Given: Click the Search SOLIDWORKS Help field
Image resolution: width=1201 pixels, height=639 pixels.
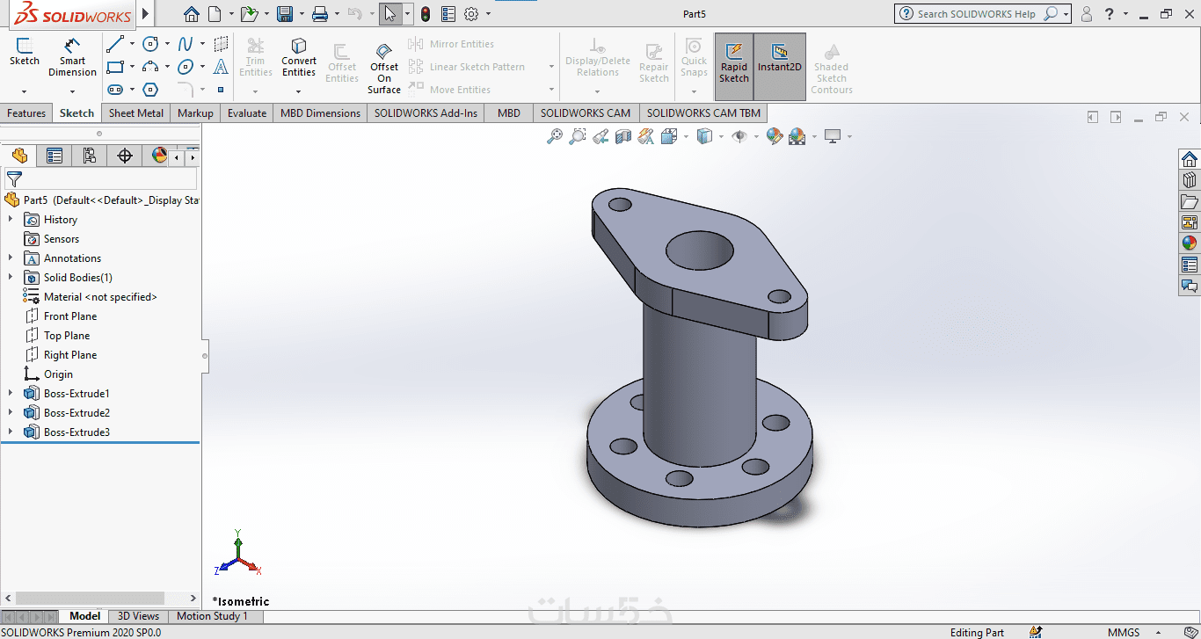Looking at the screenshot, I should click(976, 14).
